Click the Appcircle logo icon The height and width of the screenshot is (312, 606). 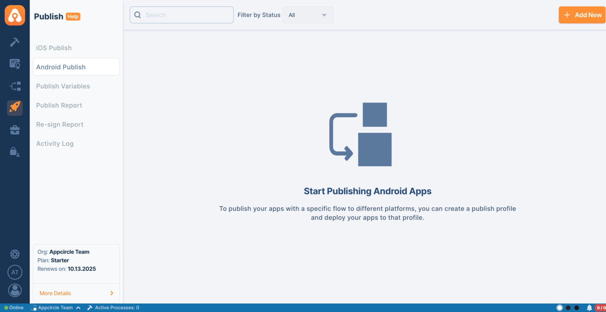[15, 15]
